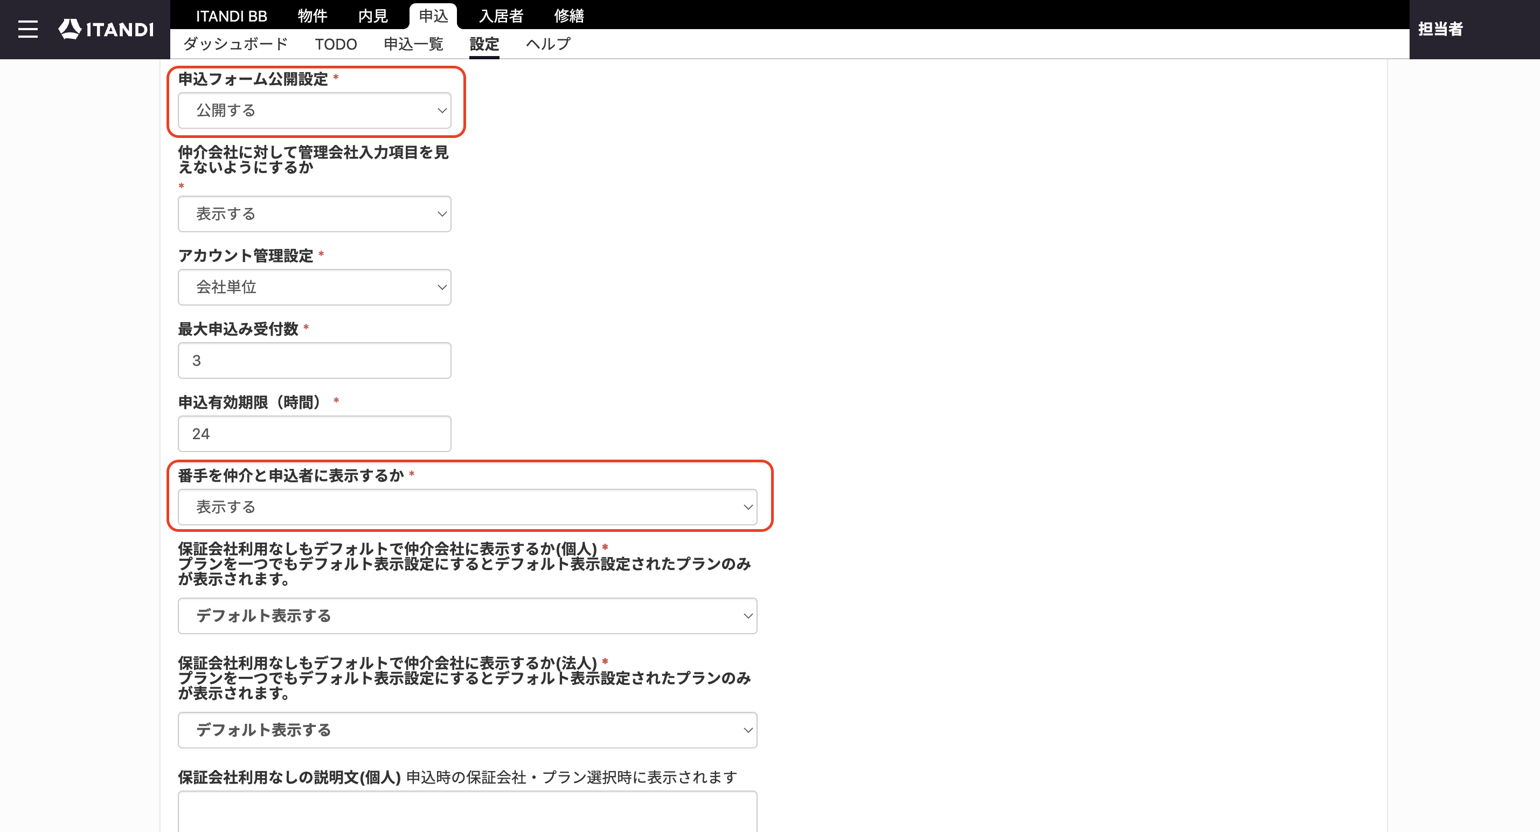This screenshot has width=1540, height=832.
Task: Open the 申込一覧 page
Action: tap(413, 44)
